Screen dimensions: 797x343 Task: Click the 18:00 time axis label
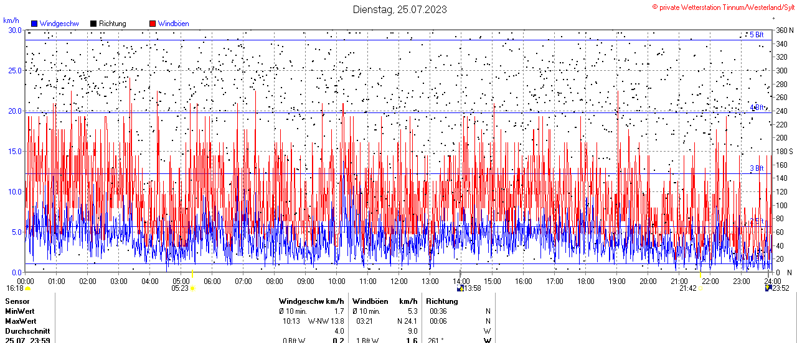[x=586, y=281]
